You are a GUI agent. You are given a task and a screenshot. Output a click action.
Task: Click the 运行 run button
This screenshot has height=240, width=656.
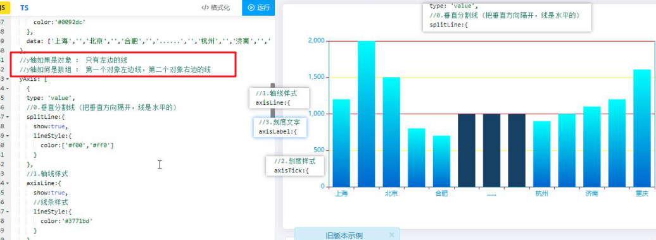click(258, 8)
